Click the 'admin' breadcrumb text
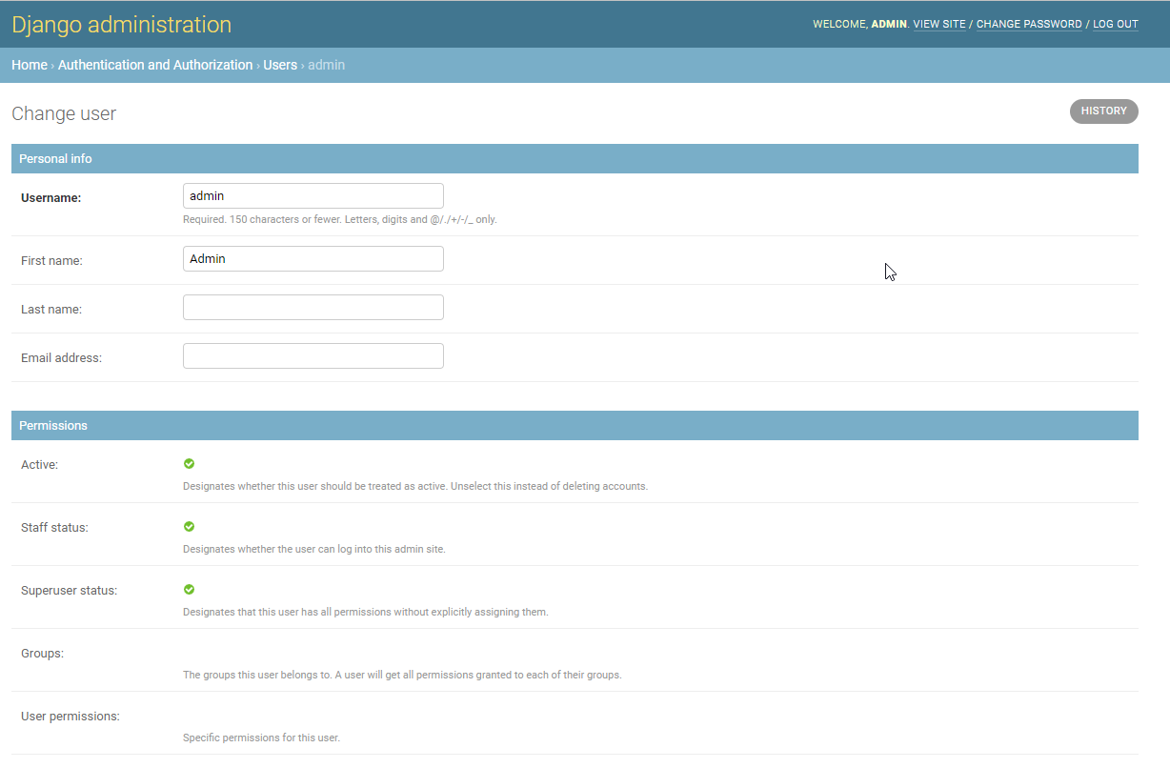This screenshot has width=1170, height=768. click(x=326, y=65)
